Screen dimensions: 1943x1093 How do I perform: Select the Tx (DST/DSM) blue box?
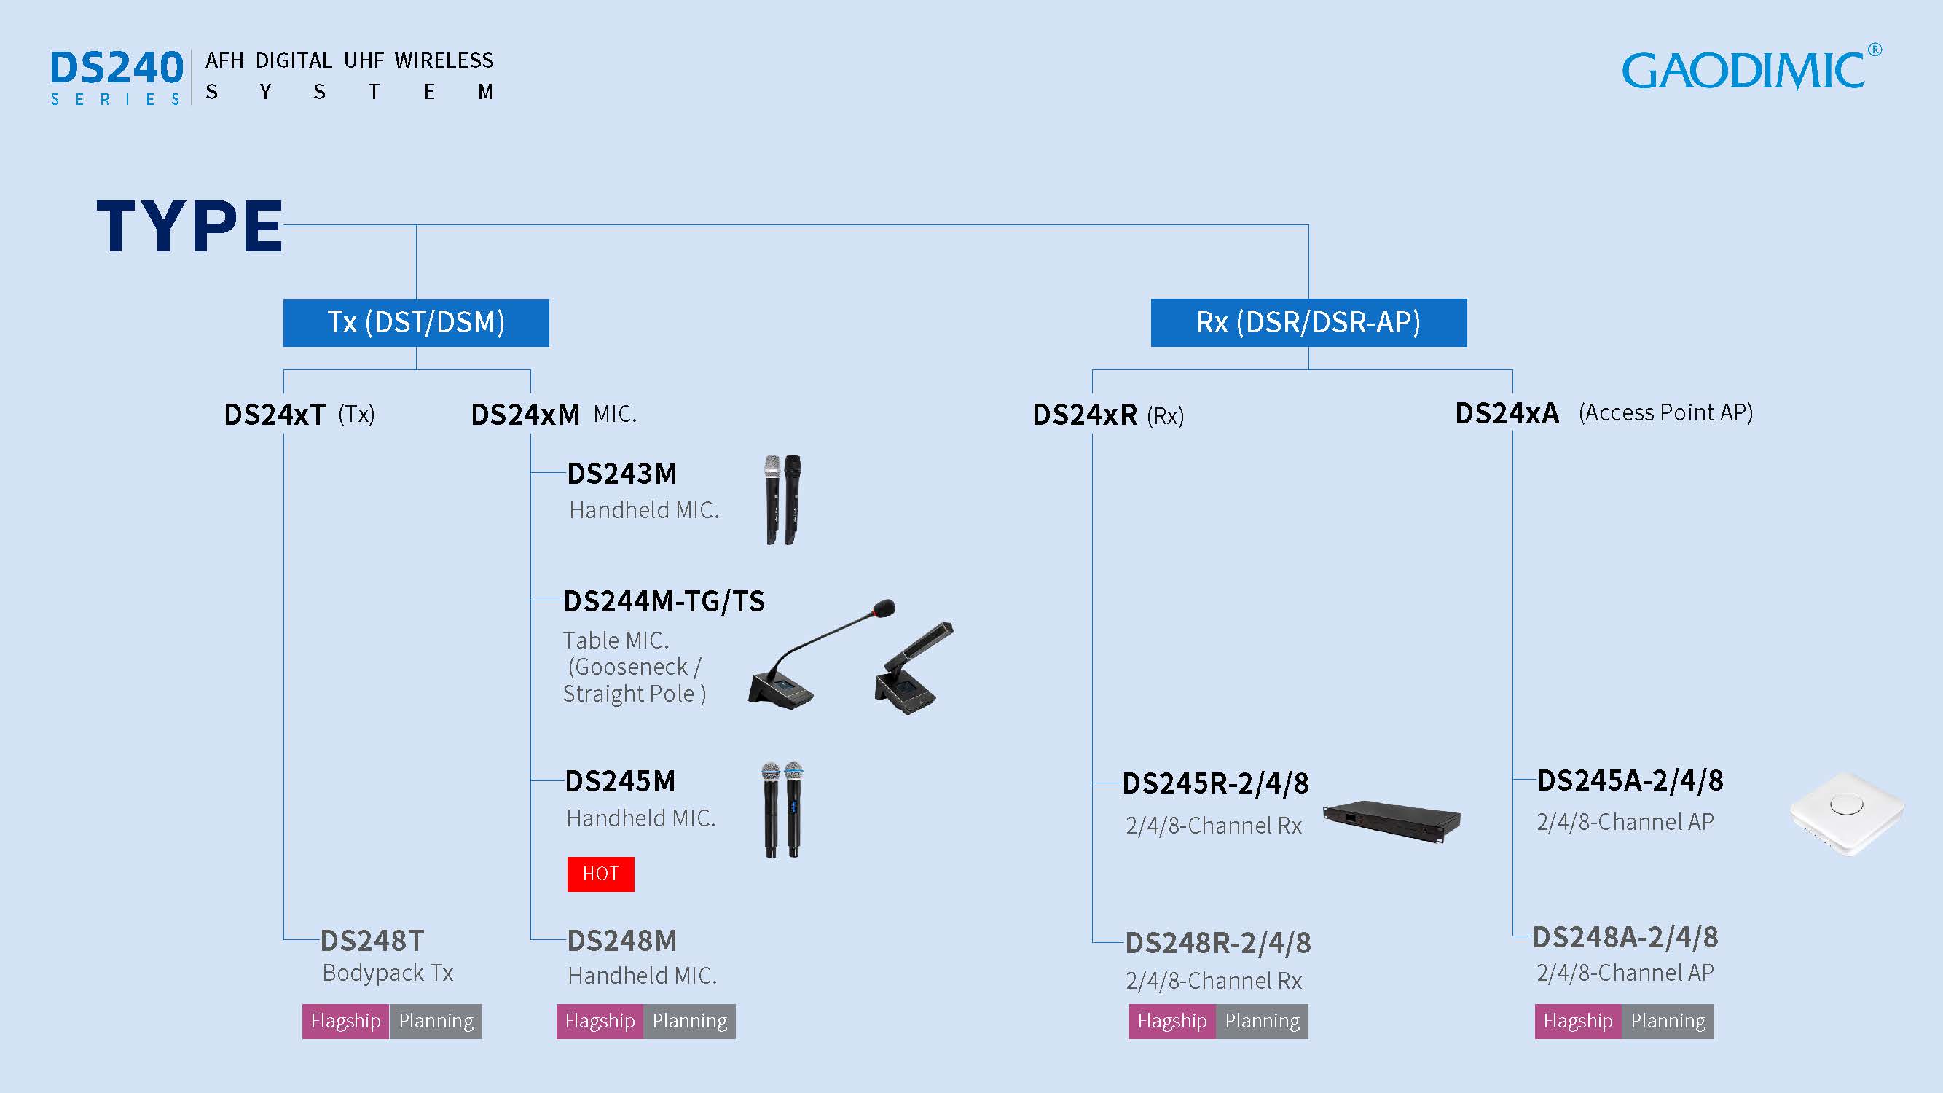click(x=415, y=323)
